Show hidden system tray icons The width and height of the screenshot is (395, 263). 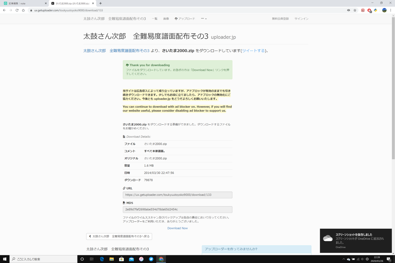point(343,259)
